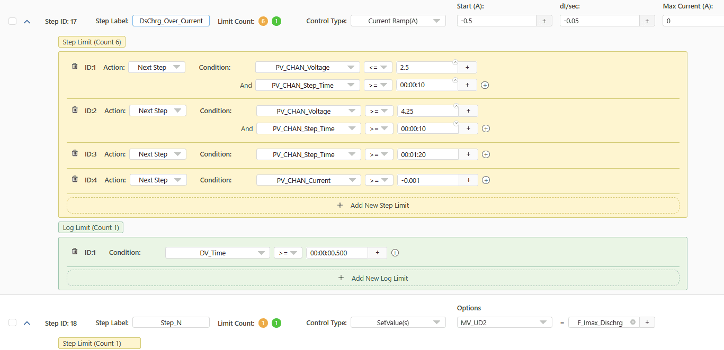Tick the checkbox for Step ID: 17
724x350 pixels.
tap(13, 21)
